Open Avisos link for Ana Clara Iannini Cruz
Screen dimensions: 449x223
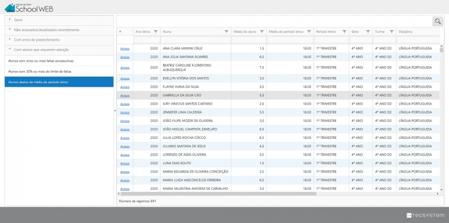(x=125, y=48)
